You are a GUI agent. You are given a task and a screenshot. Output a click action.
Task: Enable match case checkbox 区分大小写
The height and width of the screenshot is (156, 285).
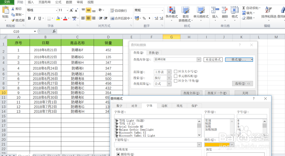click(176, 71)
